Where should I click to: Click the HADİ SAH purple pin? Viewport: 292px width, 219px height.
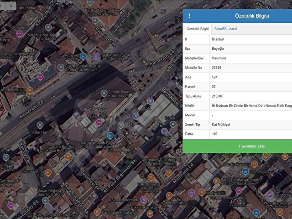(x=270, y=195)
